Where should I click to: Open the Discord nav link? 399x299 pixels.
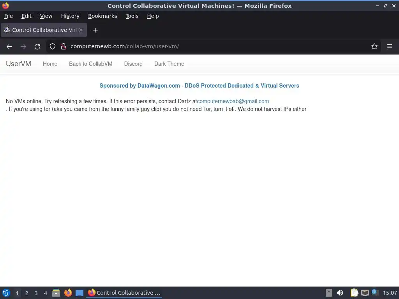click(133, 64)
